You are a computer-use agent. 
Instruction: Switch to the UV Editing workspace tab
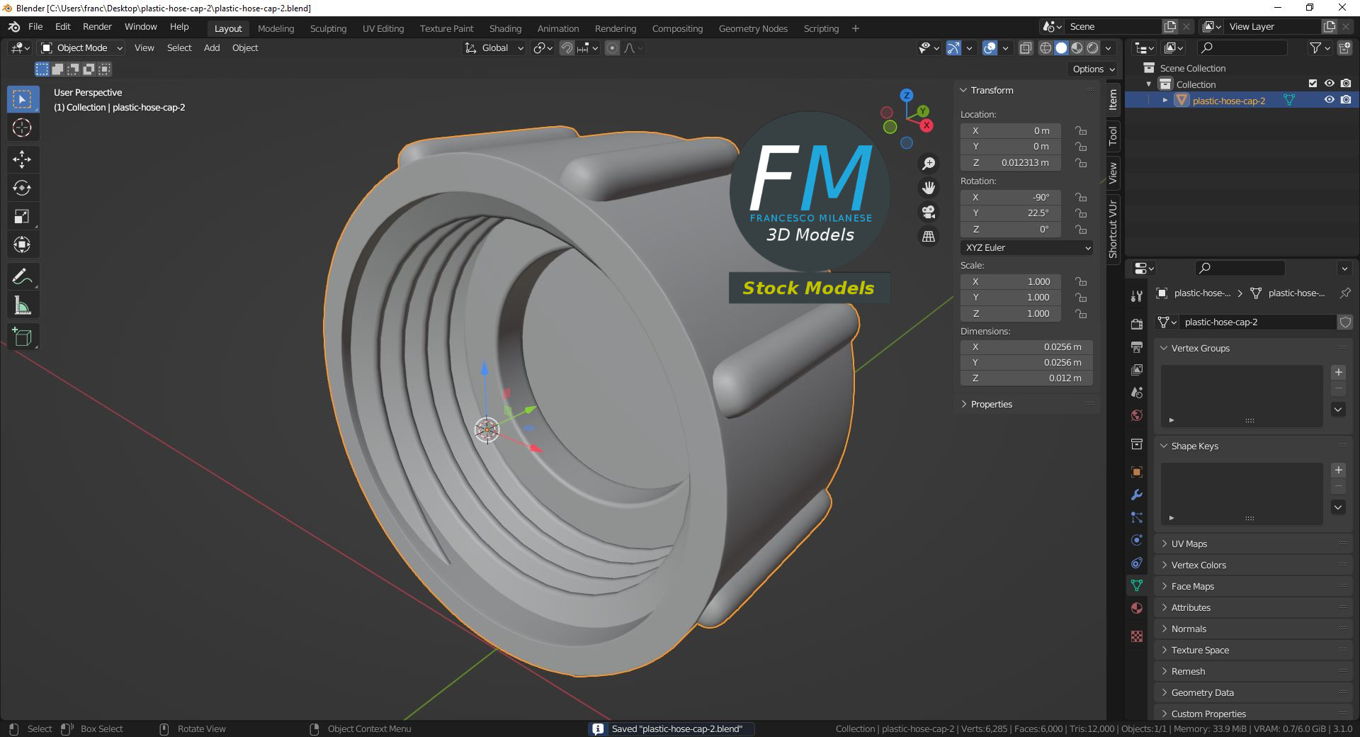(x=383, y=29)
